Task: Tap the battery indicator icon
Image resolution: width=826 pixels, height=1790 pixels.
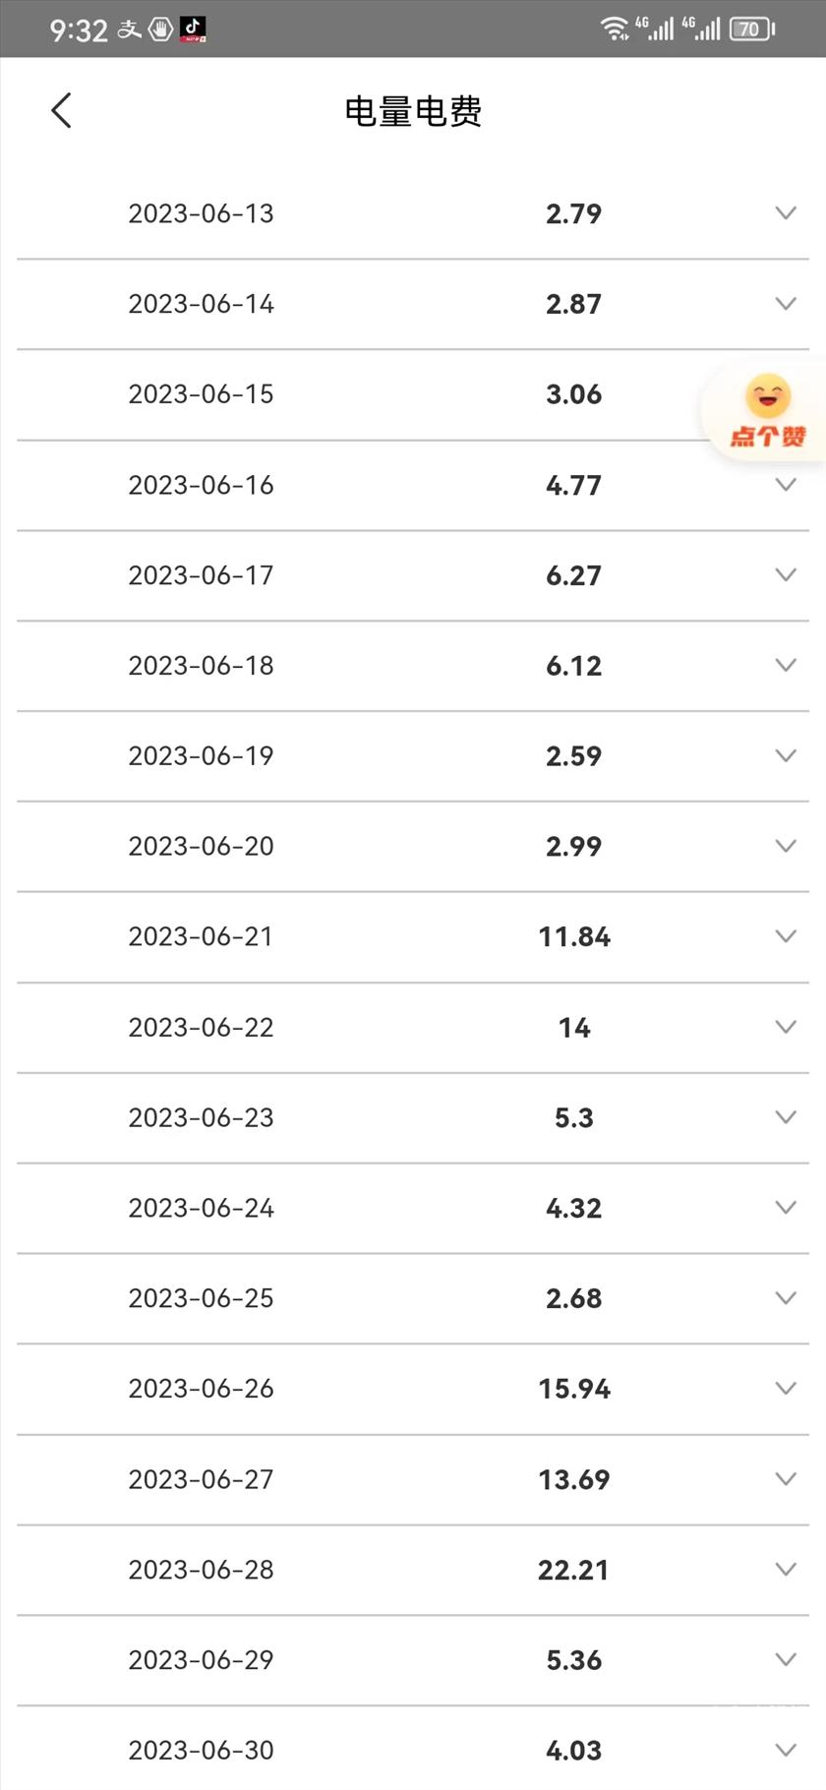Action: [751, 30]
